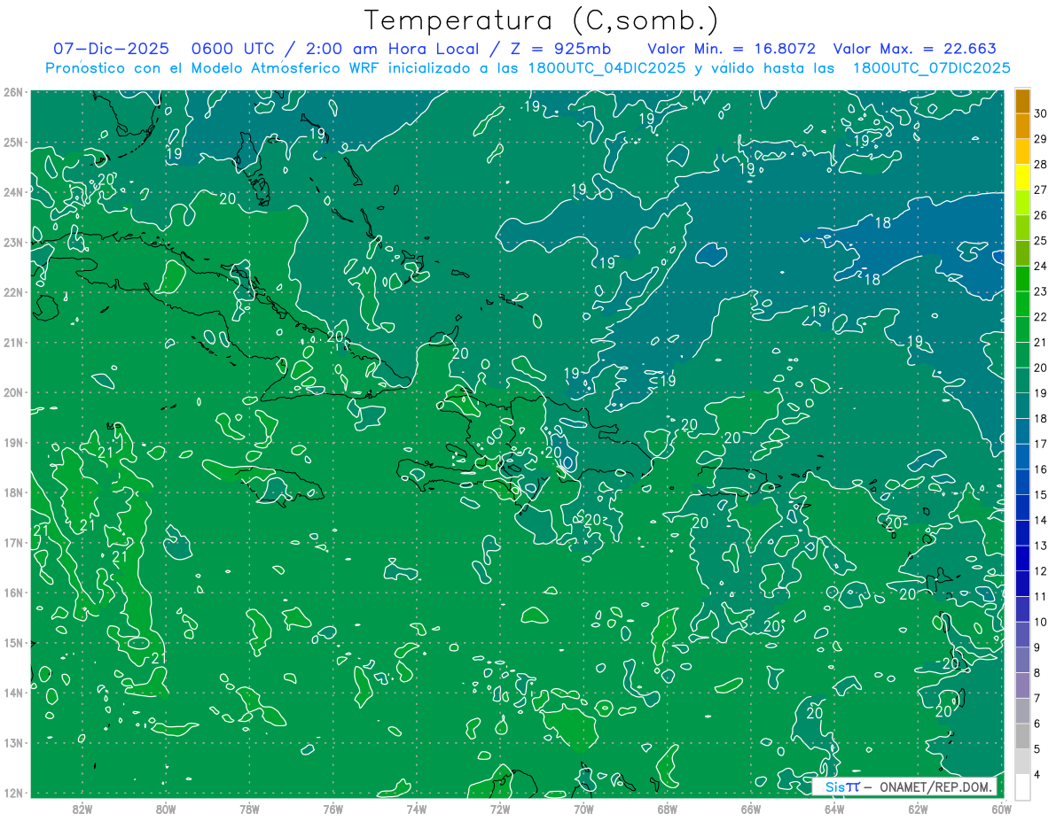This screenshot has height=821, width=1064.
Task: Click the 23N latitude axis label
Action: [x=12, y=242]
